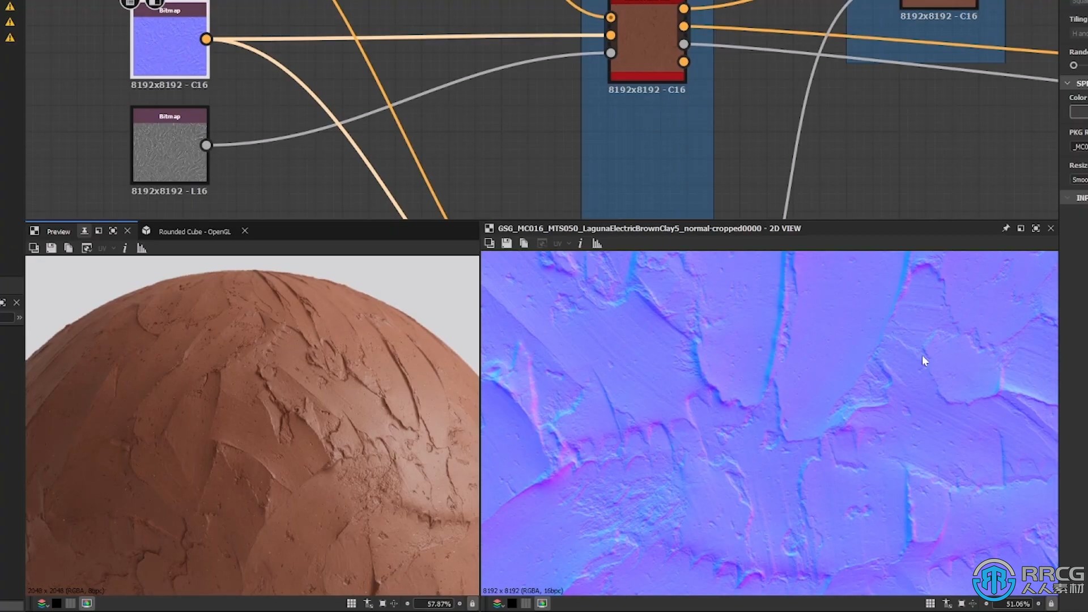Toggle zoom lock in Preview bottom bar
Screen dimensions: 1088x612
472,603
